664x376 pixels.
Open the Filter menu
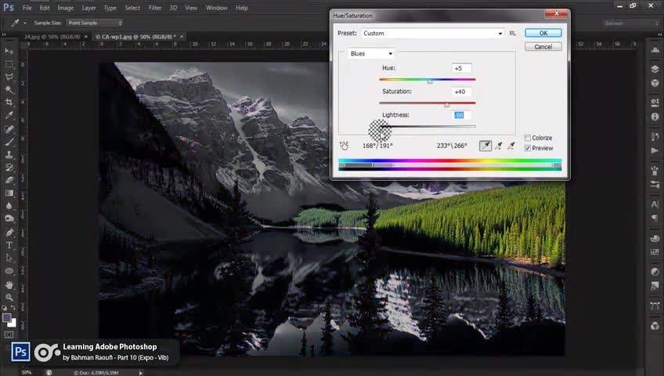[154, 8]
